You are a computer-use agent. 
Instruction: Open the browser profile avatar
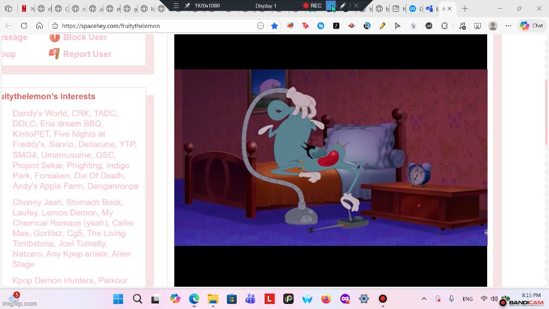click(493, 26)
